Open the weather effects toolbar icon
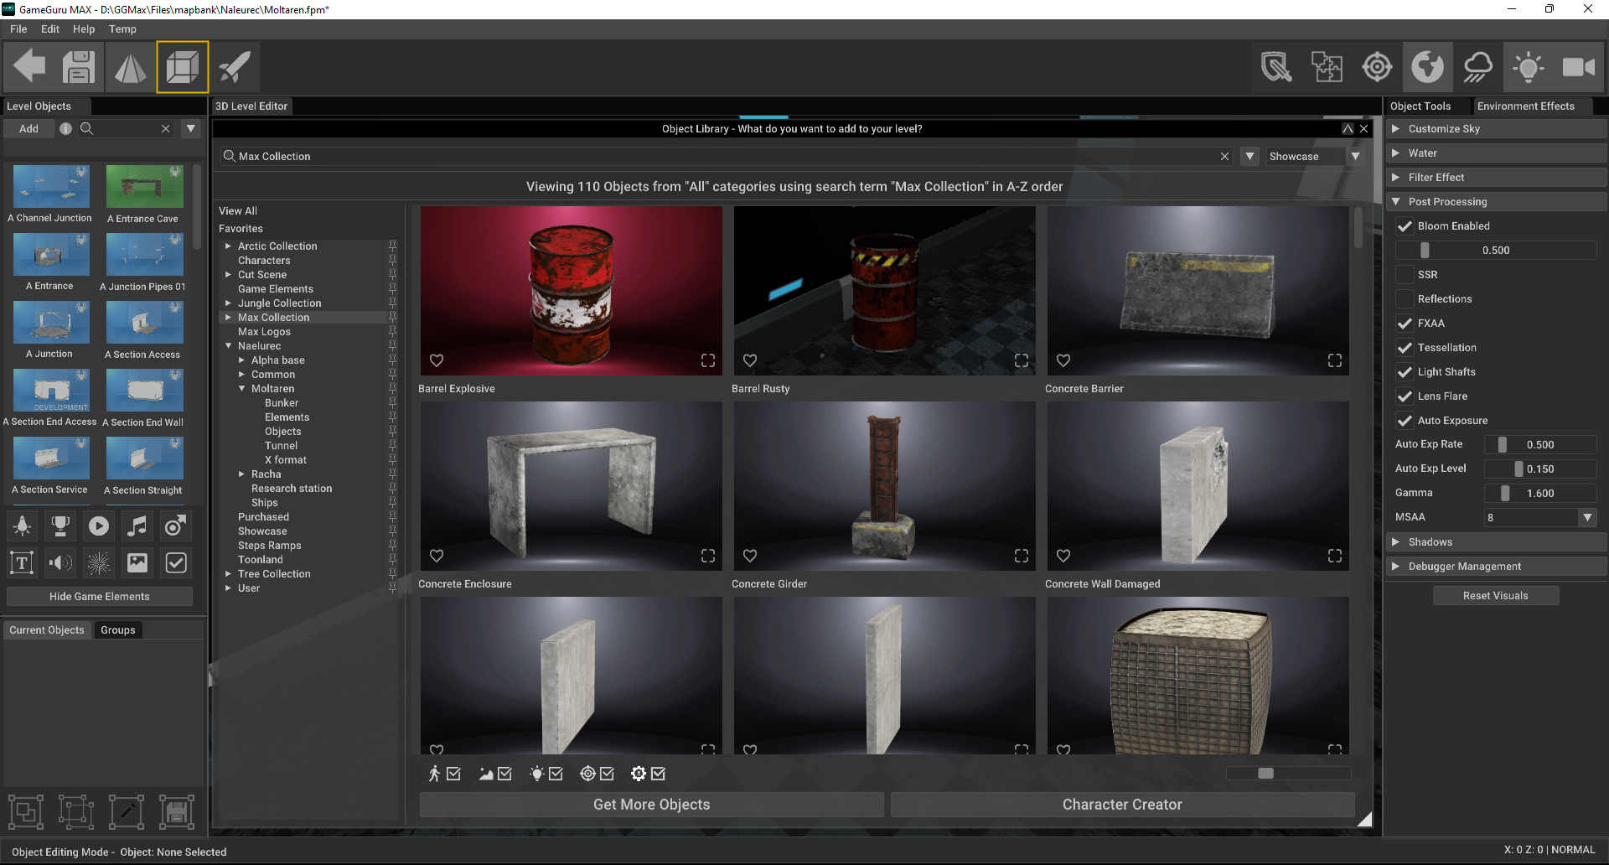1609x865 pixels. (1477, 67)
